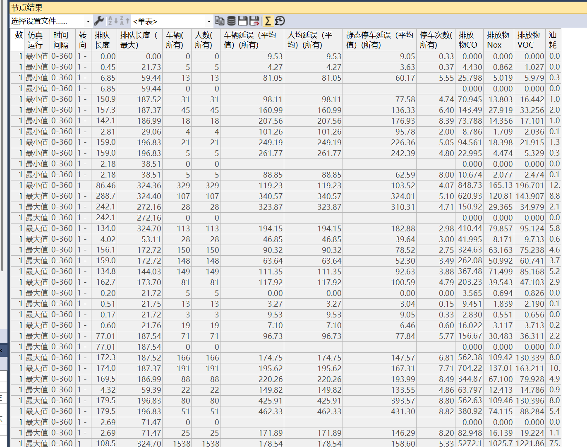
Task: Click the 排放物CO column header
Action: click(x=469, y=40)
